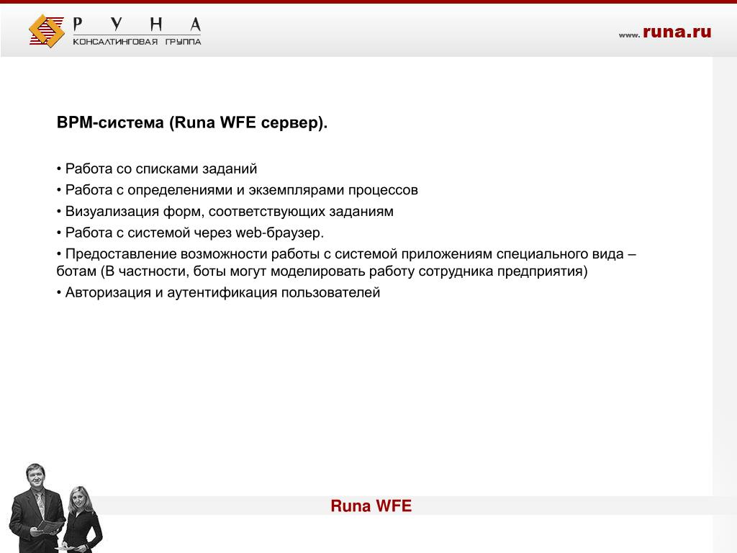Open the www.runa.ru link

coord(664,32)
